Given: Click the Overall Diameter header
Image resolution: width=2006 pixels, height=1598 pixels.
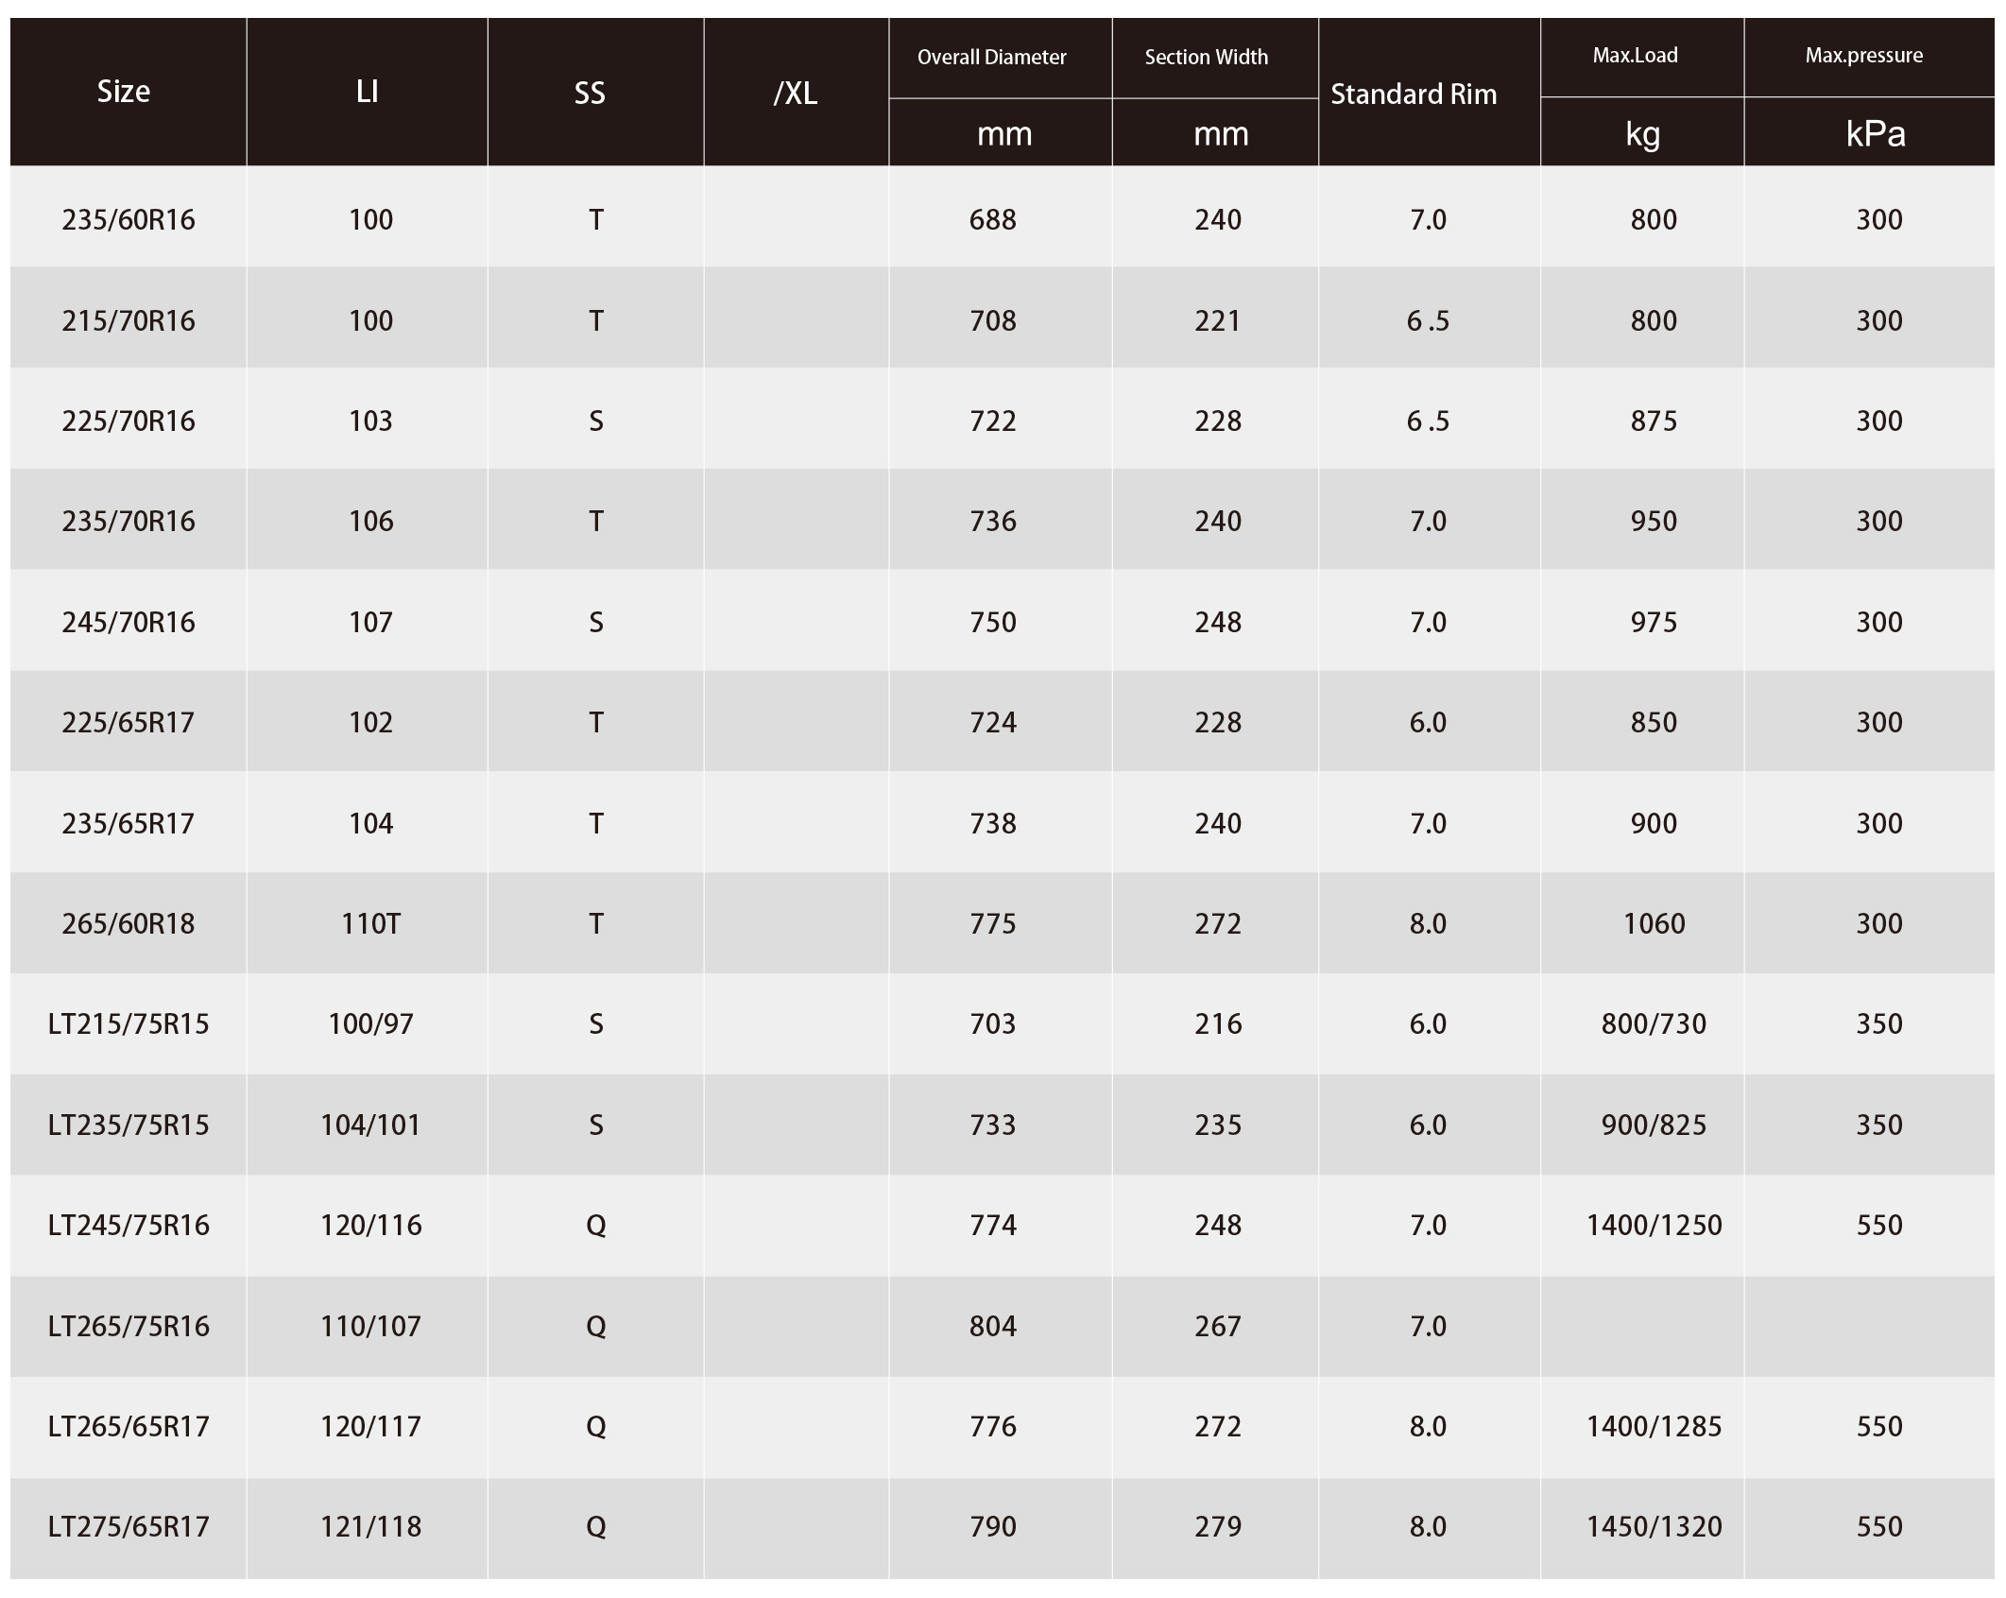Looking at the screenshot, I should pos(992,57).
